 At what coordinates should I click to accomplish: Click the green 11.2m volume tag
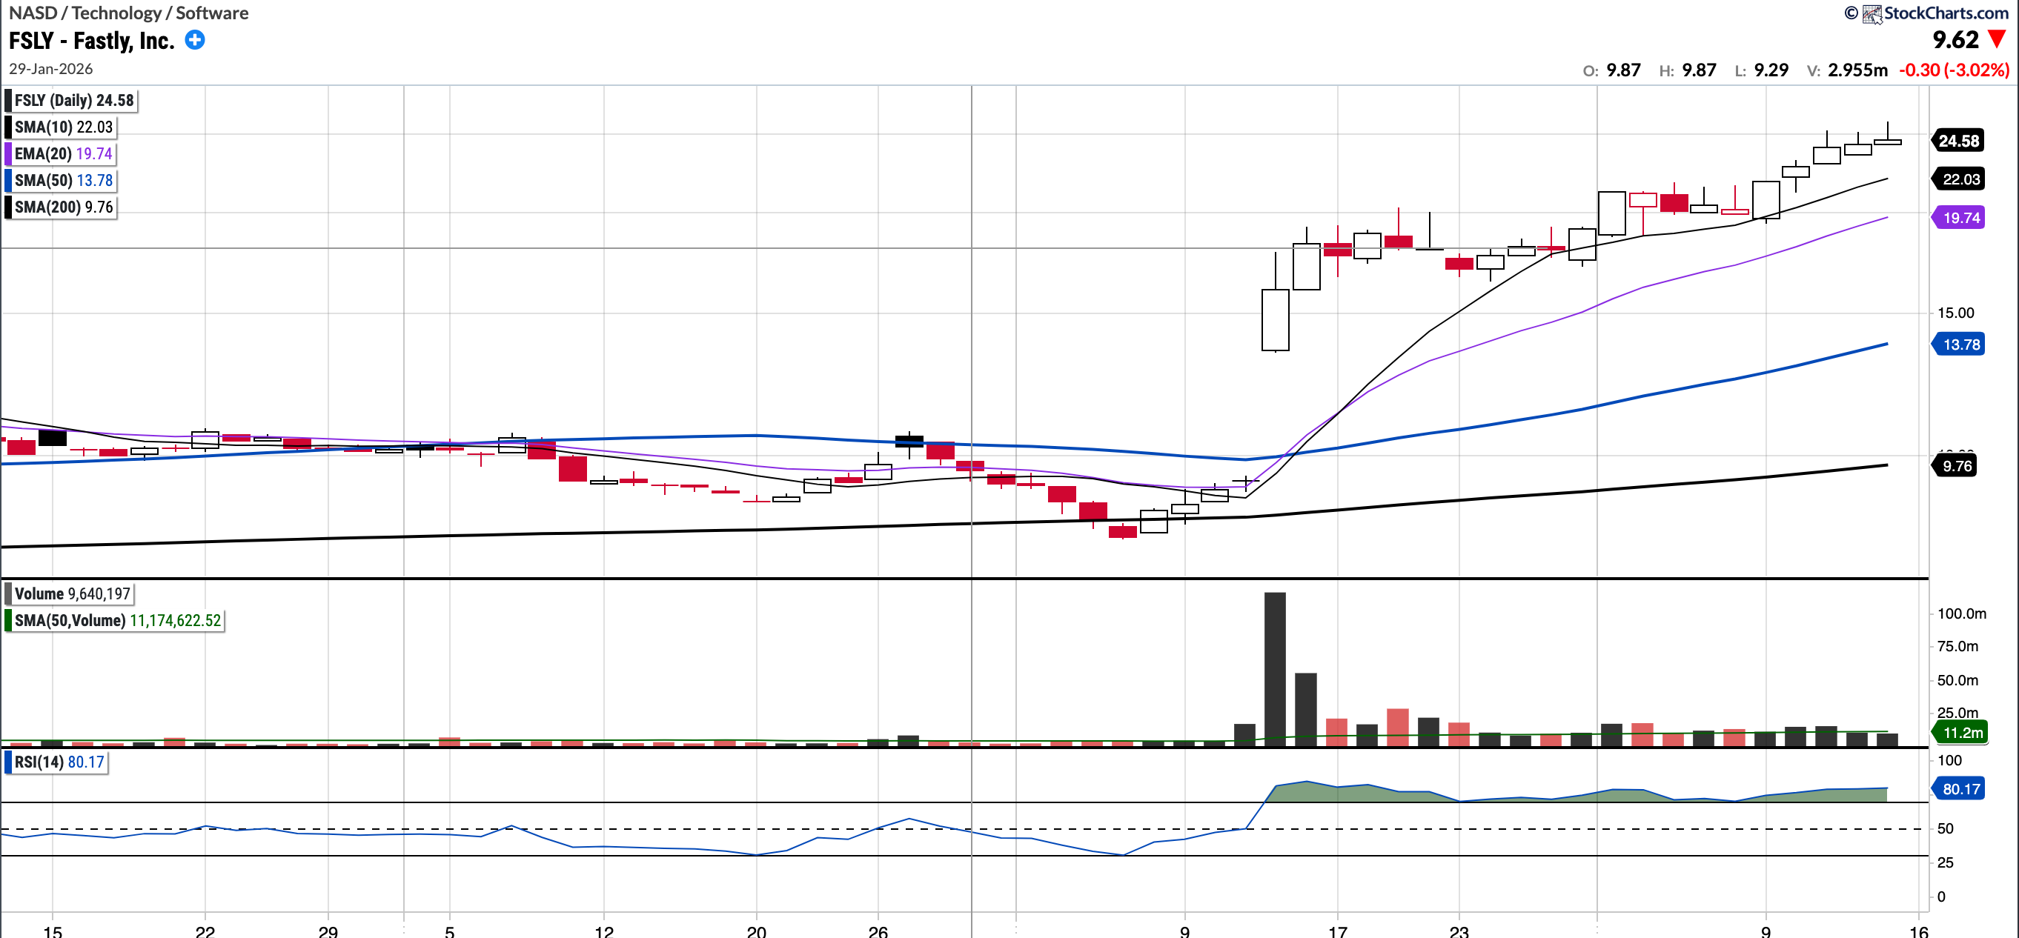(1962, 733)
